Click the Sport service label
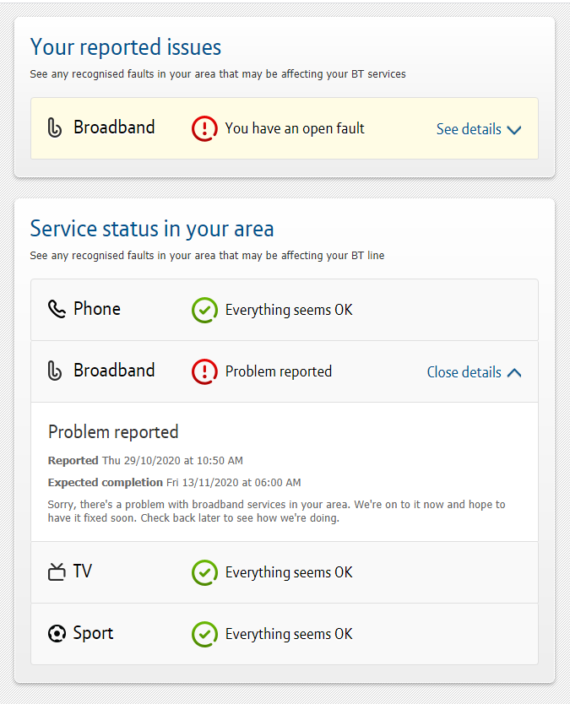Viewport: 570px width, 704px height. pyautogui.click(x=93, y=633)
